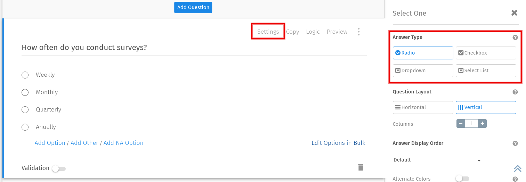The image size is (526, 182).
Task: Click help icon beside Alternate Colors
Action: tap(515, 179)
